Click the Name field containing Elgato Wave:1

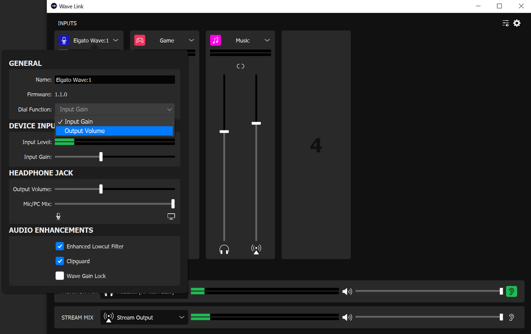pos(115,80)
